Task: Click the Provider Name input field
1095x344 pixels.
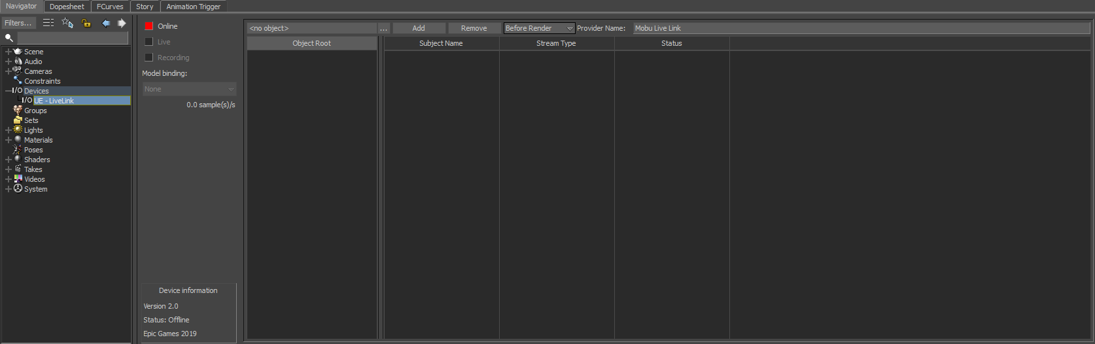Action: point(861,28)
